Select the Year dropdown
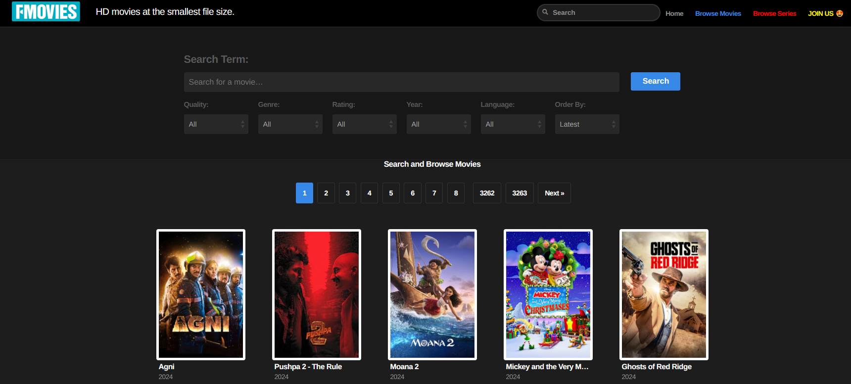The height and width of the screenshot is (384, 851). (x=438, y=124)
